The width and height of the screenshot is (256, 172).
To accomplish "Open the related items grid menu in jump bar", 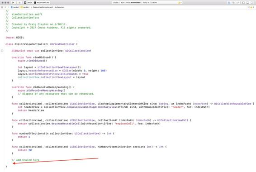I will [x=2, y=7].
